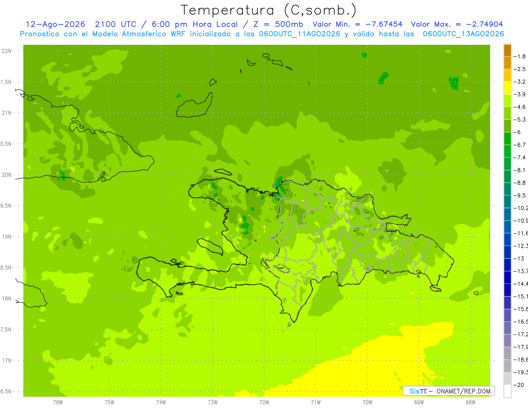Click the -6.7 colorbar value
This screenshot has width=528, height=408.
(520, 145)
